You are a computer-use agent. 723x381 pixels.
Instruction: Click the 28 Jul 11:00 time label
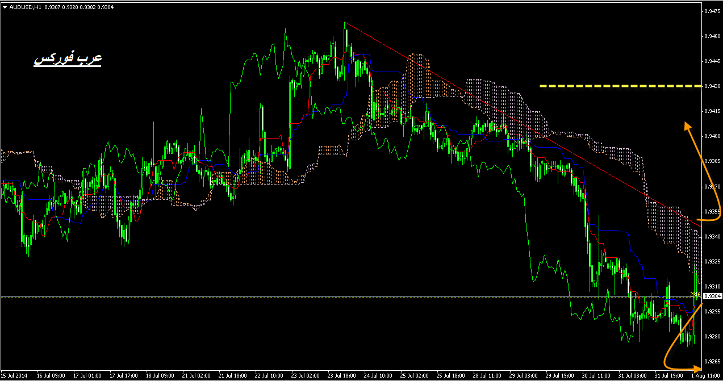[x=487, y=375]
